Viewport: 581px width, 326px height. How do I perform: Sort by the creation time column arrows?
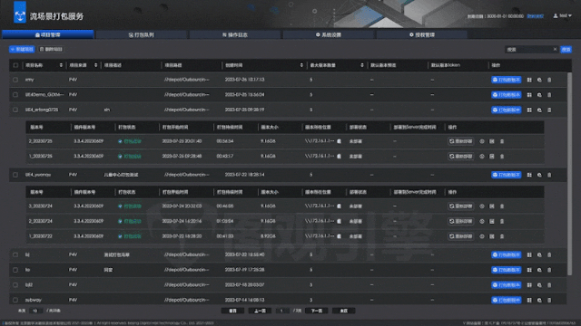(301, 65)
